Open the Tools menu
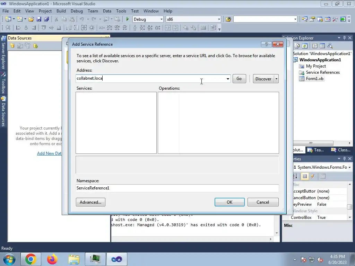Viewport: 355px width, 266px height. click(x=121, y=11)
